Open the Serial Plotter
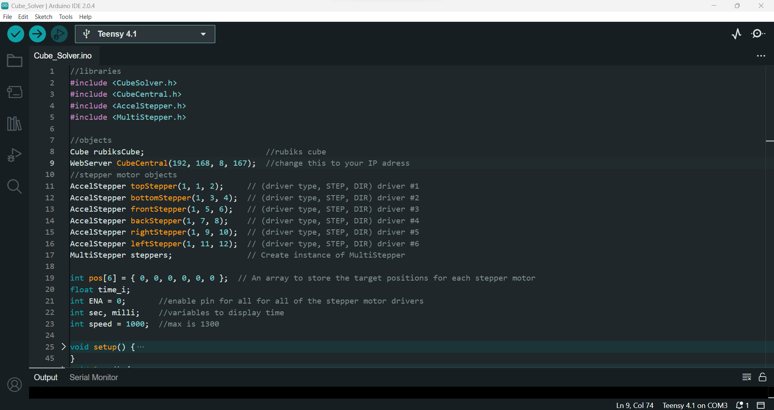The image size is (774, 410). pyautogui.click(x=737, y=34)
